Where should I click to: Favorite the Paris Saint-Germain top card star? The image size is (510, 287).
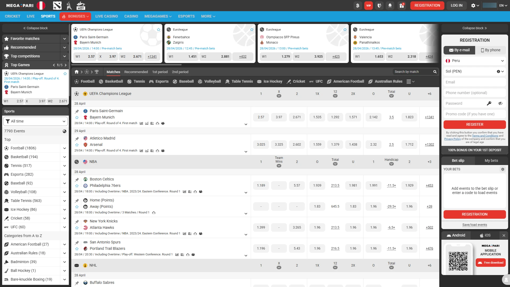tap(159, 29)
